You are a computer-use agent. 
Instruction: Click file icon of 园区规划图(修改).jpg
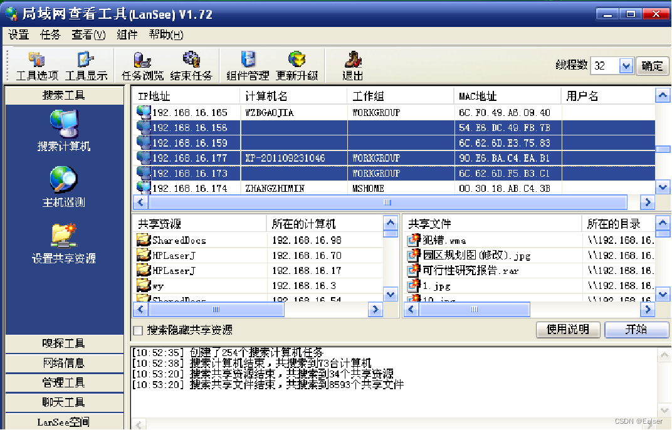tap(414, 255)
